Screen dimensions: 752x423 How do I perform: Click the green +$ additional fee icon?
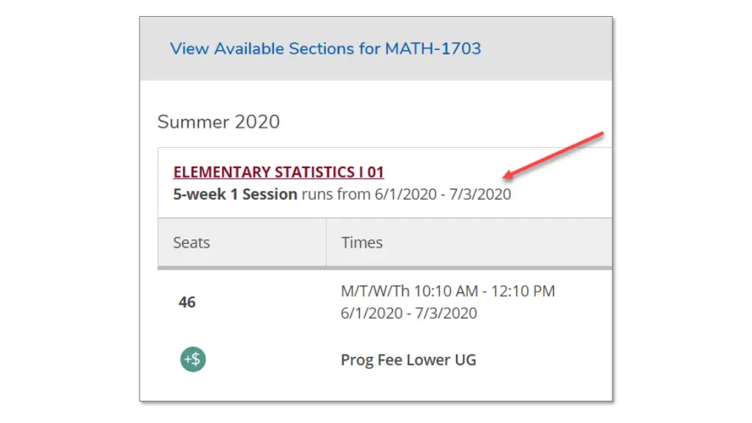pyautogui.click(x=193, y=359)
